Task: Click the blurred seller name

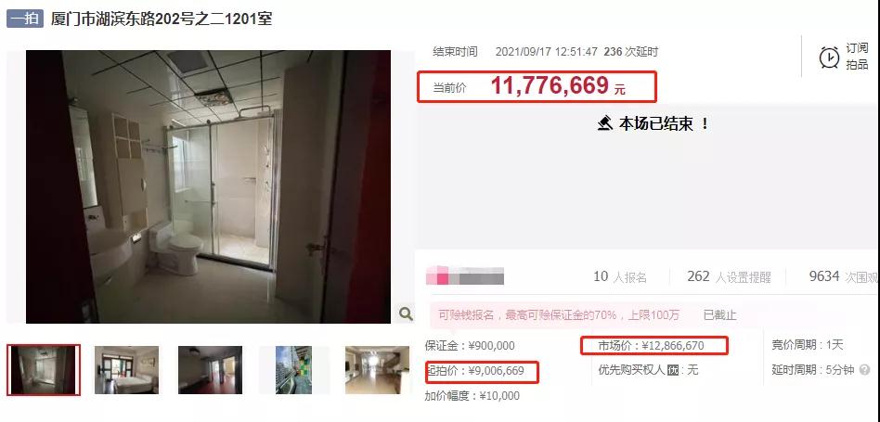Action: click(x=465, y=276)
